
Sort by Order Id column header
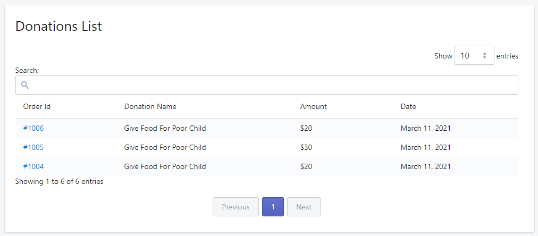[37, 106]
